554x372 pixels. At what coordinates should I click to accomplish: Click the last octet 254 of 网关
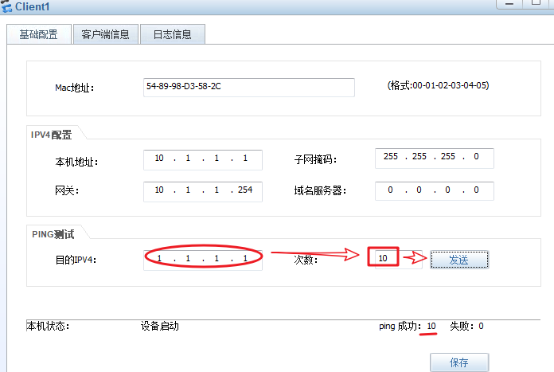click(245, 190)
